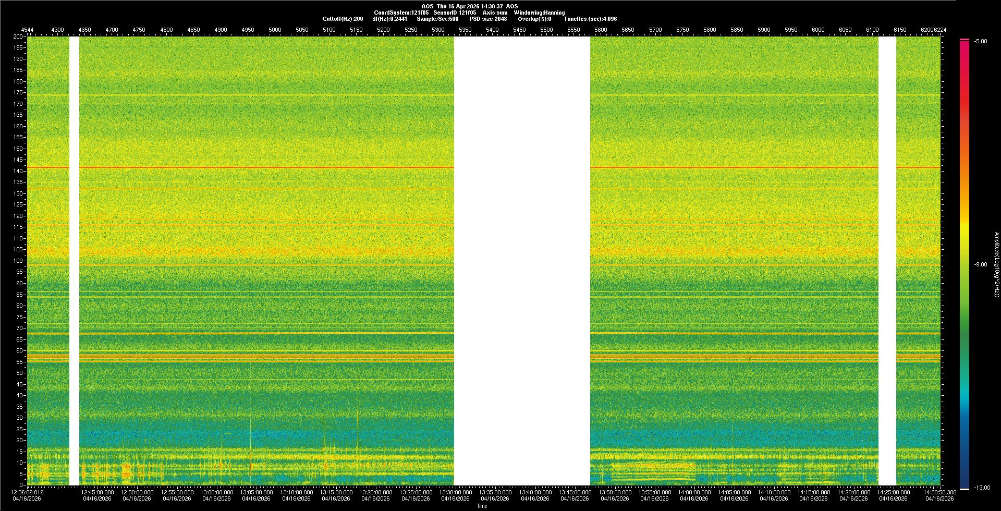1001x511 pixels.
Task: Select the Cuttoff(Hz):200 parameter text
Action: pyautogui.click(x=343, y=19)
